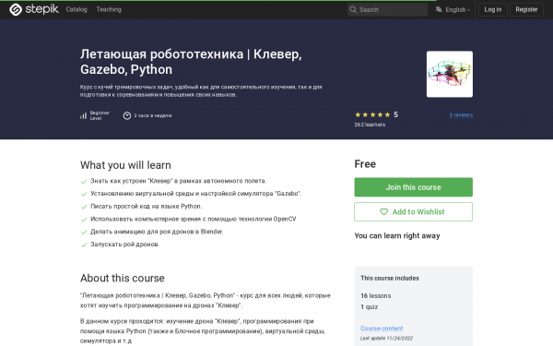Open the Teaching menu item
Viewport: 553px width, 346px height.
109,9
